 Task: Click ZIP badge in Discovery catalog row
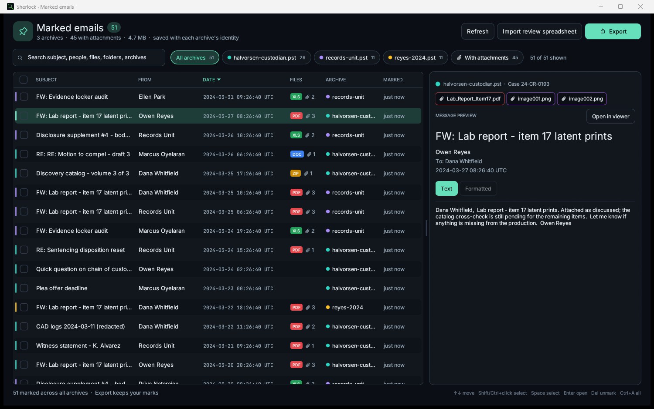(296, 173)
